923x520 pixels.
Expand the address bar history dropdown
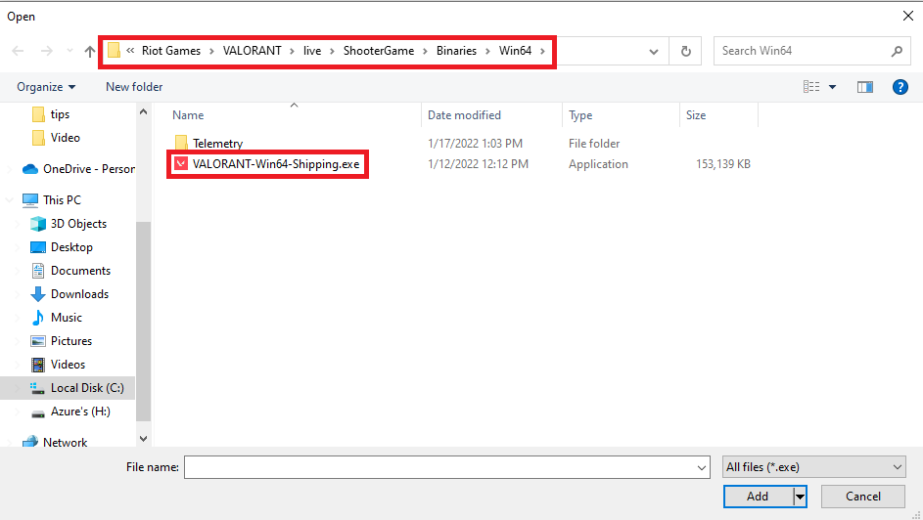[x=654, y=51]
